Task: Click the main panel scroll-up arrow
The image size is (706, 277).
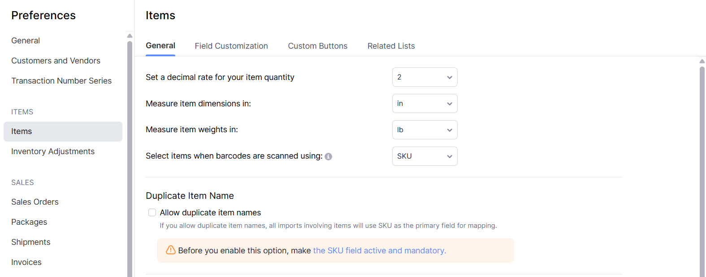Action: 702,61
